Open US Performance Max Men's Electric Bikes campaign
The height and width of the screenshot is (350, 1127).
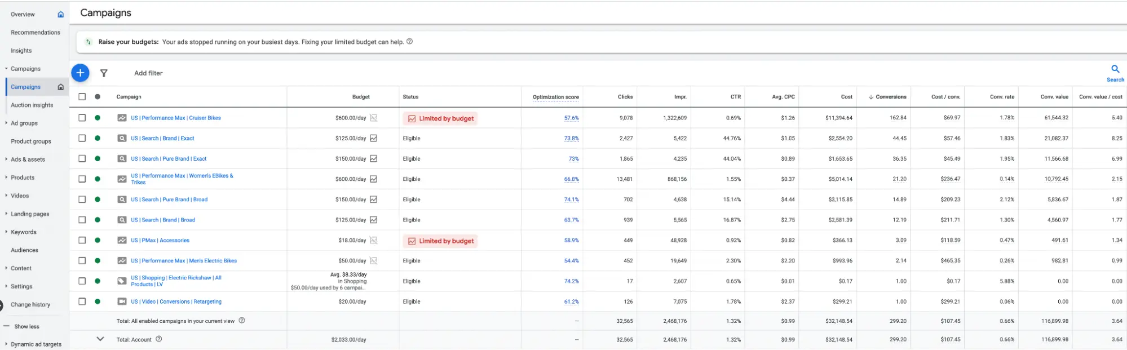click(184, 261)
